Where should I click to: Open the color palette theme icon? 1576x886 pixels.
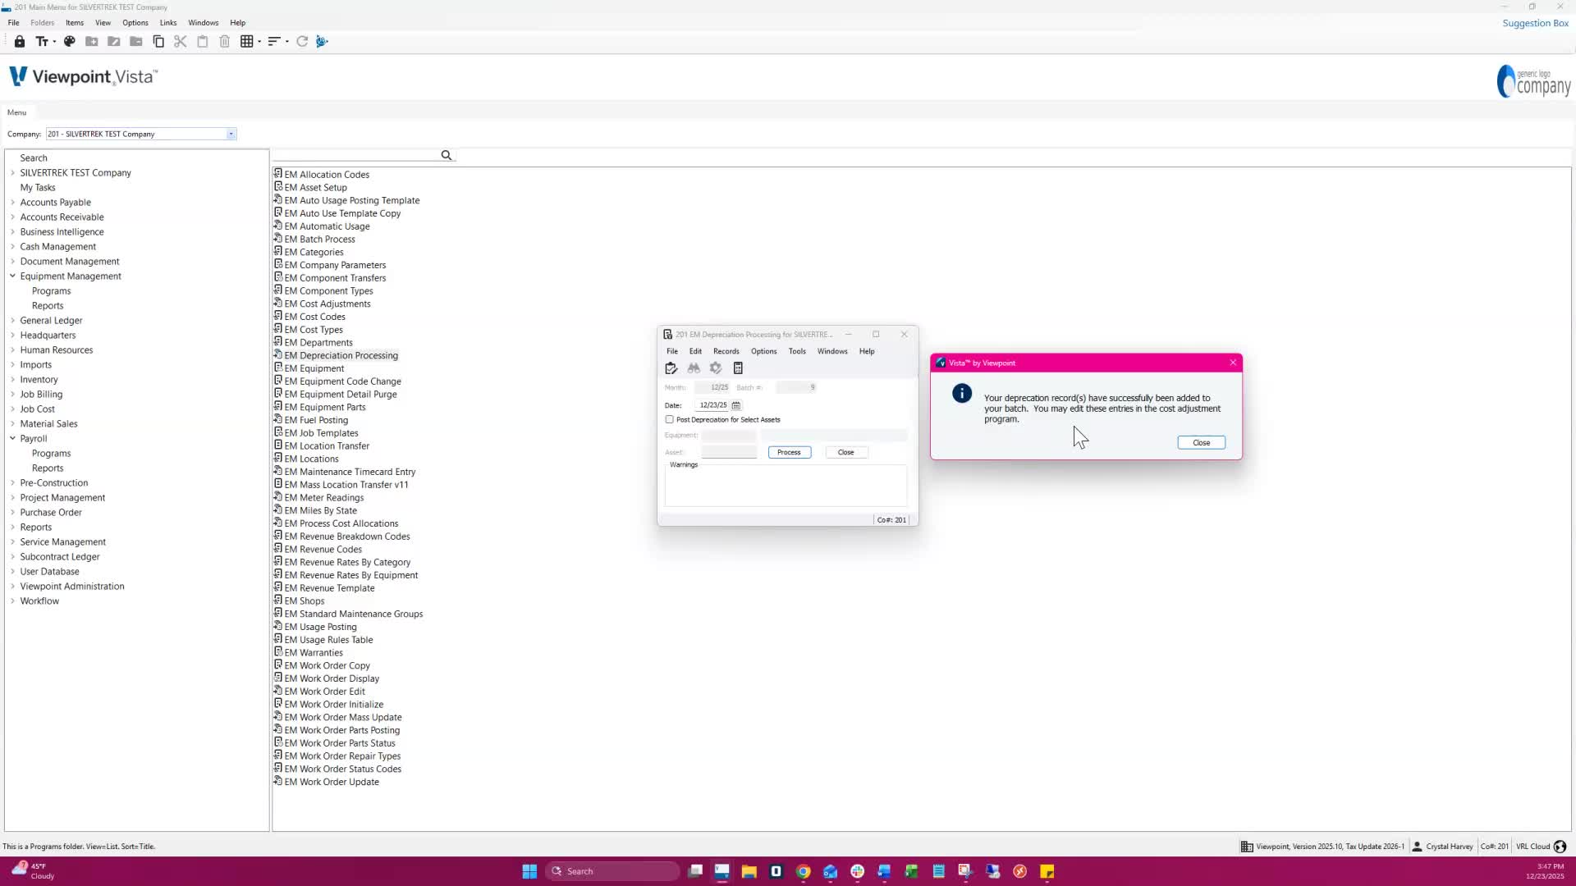tap(70, 42)
